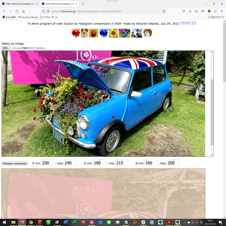Click the shield tracking protection icon

[x=43, y=11]
